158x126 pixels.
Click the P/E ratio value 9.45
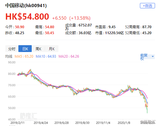[112, 27]
